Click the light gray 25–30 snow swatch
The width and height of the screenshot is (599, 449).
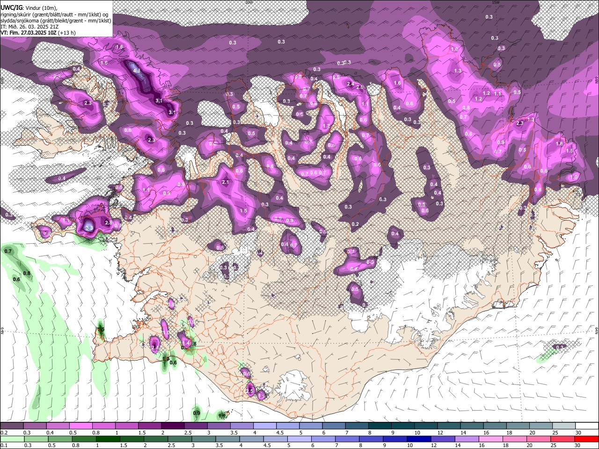click(x=563, y=426)
